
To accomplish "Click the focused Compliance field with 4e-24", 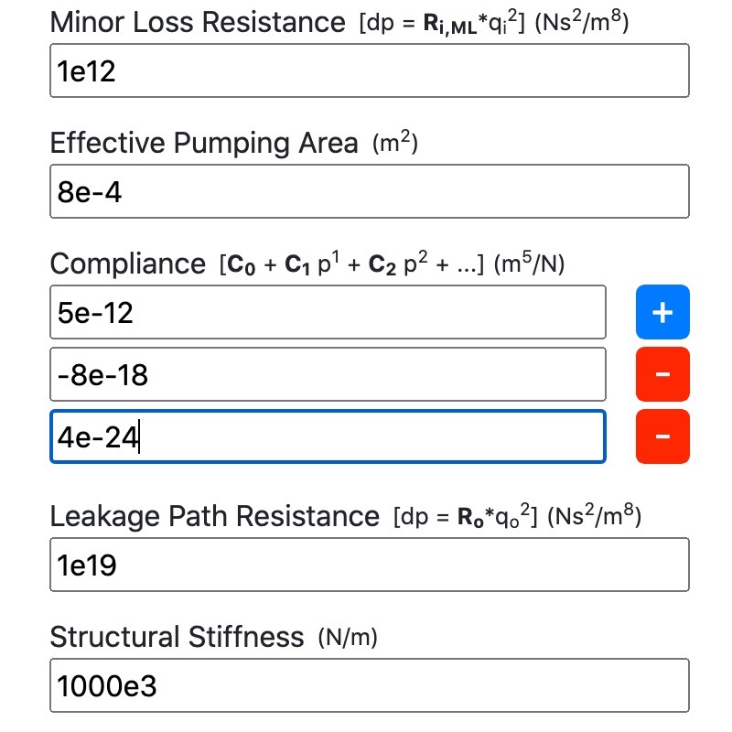I will (x=328, y=437).
